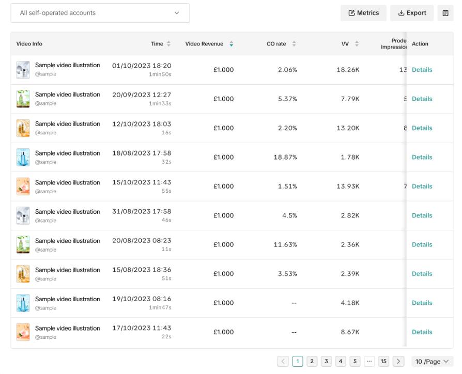462x374 pixels.
Task: View Details for the 17/10/2023 11:43 video
Action: point(422,332)
